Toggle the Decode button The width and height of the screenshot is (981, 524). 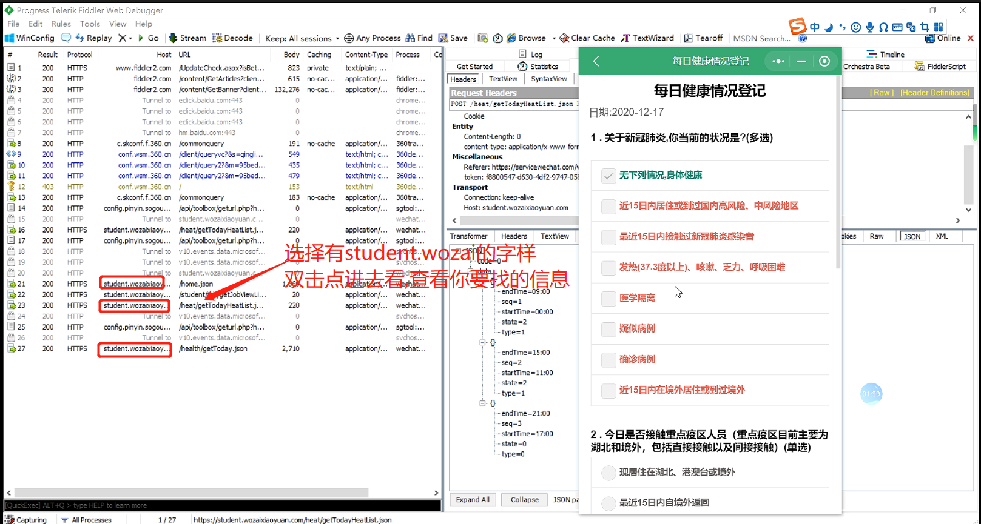(x=232, y=38)
